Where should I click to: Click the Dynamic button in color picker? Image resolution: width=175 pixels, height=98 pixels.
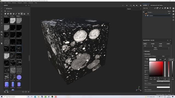[x=171, y=60]
